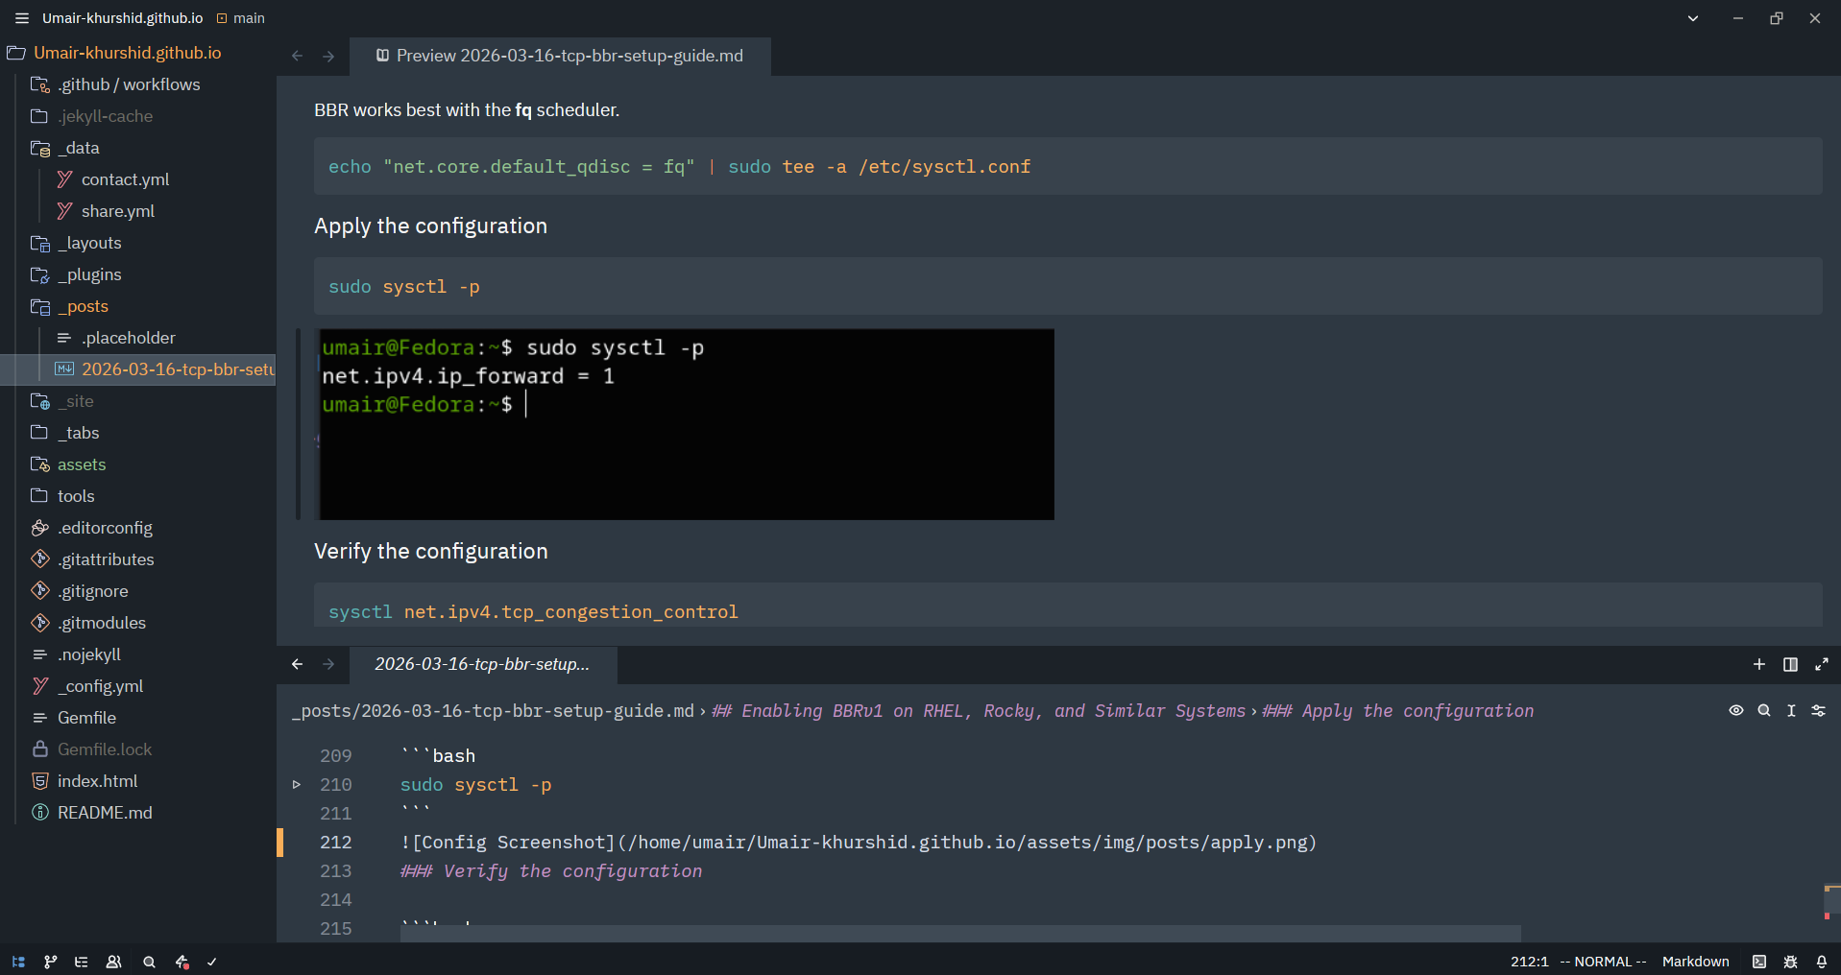The image size is (1841, 975).
Task: Open the Markdown language selector
Action: (x=1695, y=962)
